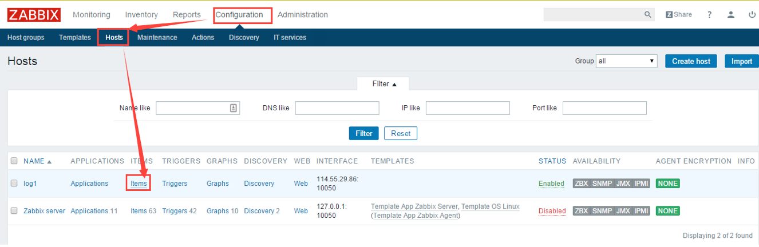The height and width of the screenshot is (247, 759).
Task: Go to Discovery submenu
Action: [244, 38]
